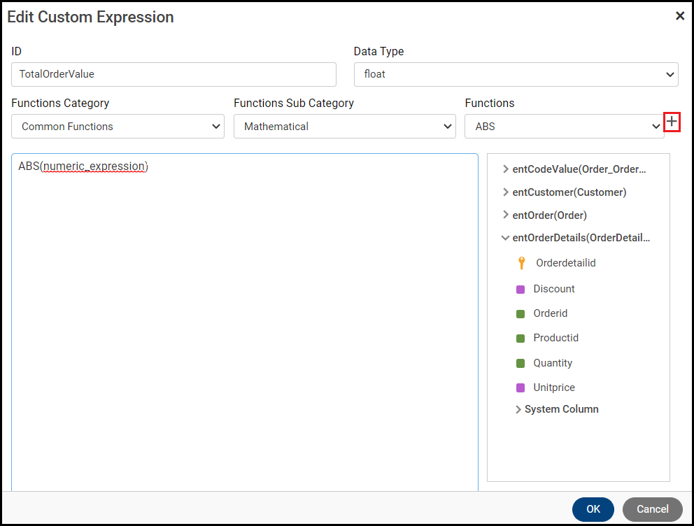Click the green icon beside Productid
The width and height of the screenshot is (694, 526).
(x=520, y=339)
